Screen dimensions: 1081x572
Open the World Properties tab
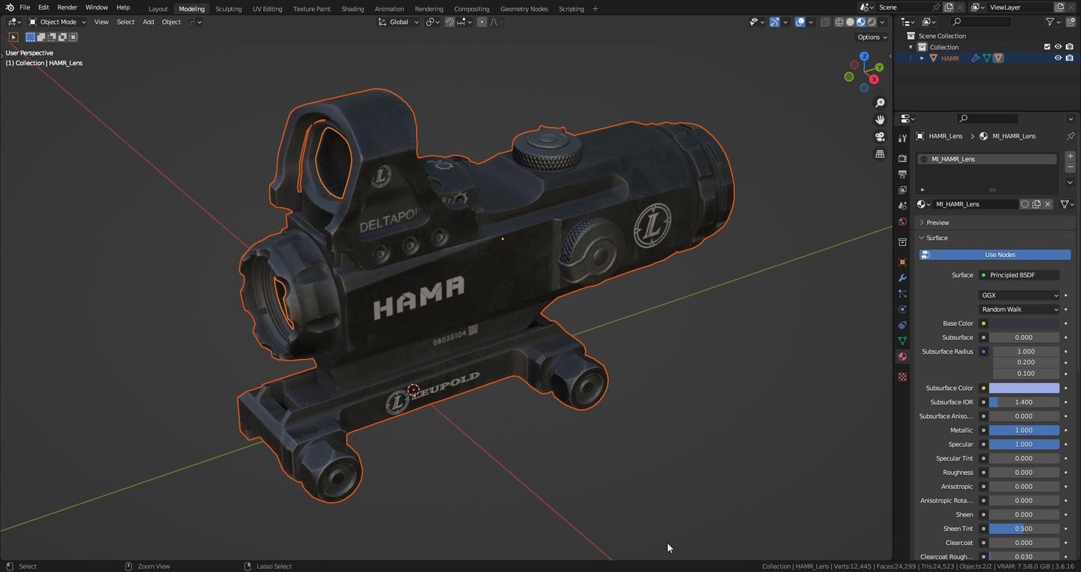[x=902, y=221]
